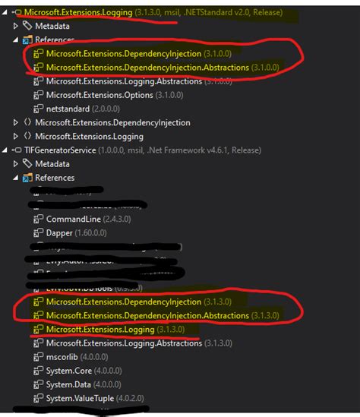Select Microsoft.Extensions.DependencyInjection.Abstractions (3.1.3.0) reference

click(x=163, y=316)
